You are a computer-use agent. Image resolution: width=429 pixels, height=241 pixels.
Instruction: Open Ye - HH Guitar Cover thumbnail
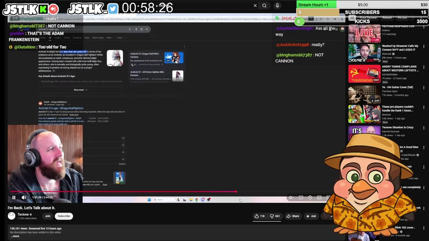click(364, 94)
